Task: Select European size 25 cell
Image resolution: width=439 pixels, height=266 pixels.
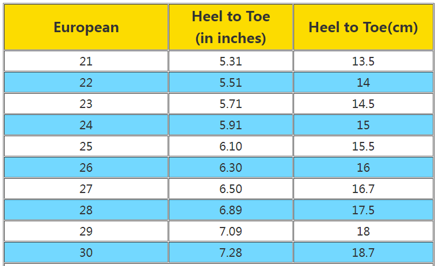Action: tap(86, 146)
